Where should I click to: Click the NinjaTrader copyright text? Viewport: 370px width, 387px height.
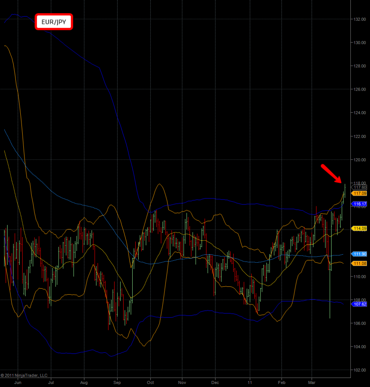pyautogui.click(x=24, y=375)
